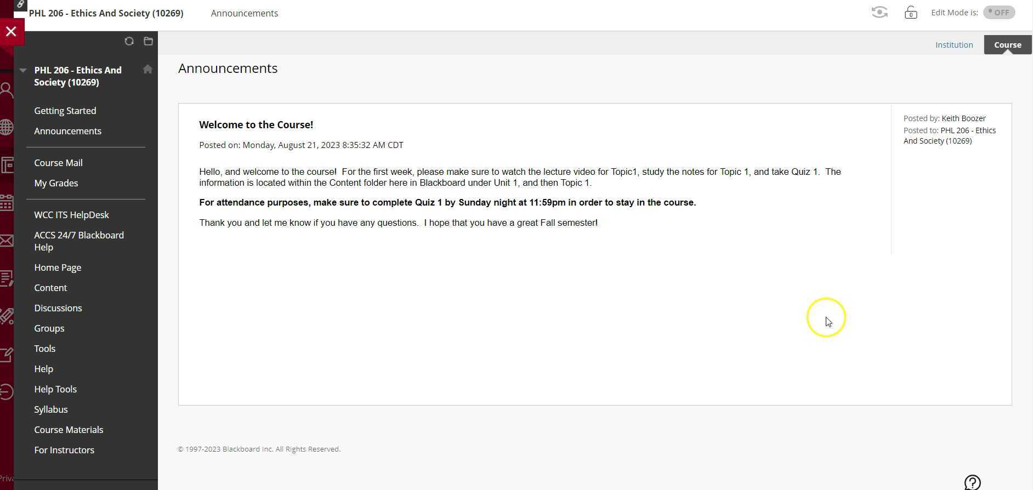Image resolution: width=1033 pixels, height=490 pixels.
Task: Click the Announcements breadcrumb at top
Action: coord(245,13)
